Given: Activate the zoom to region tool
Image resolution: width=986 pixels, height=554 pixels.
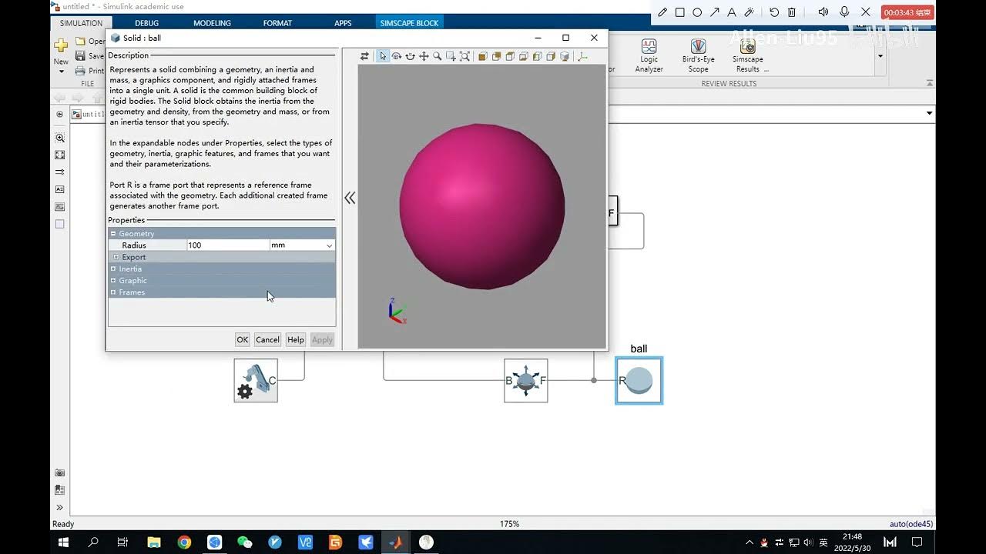Looking at the screenshot, I should (451, 56).
